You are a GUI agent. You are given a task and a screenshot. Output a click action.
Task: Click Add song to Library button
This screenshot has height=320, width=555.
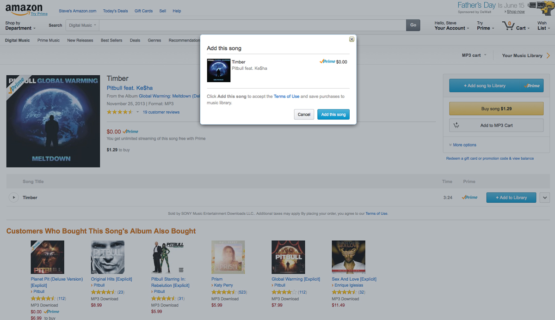pos(496,85)
